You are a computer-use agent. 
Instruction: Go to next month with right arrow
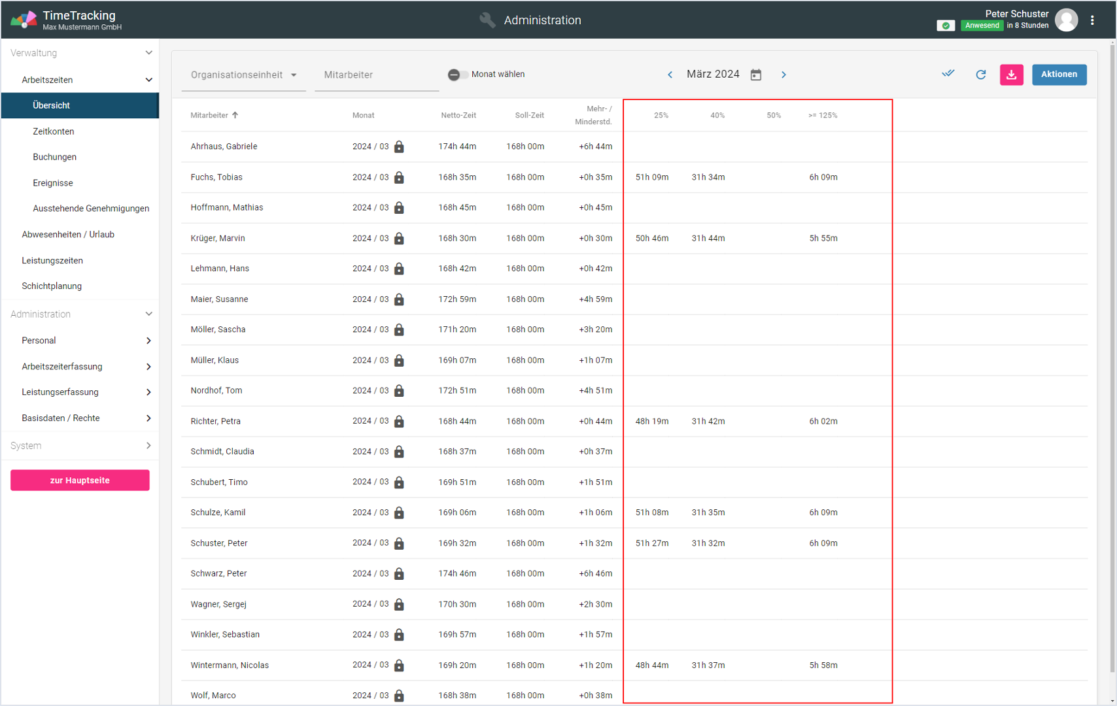[x=783, y=75]
